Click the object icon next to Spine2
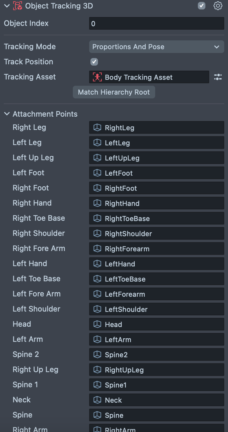Screen dimensions: 228x432 pos(97,355)
